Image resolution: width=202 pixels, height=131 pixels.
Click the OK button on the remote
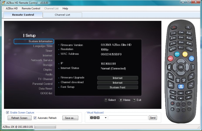coord(181,67)
